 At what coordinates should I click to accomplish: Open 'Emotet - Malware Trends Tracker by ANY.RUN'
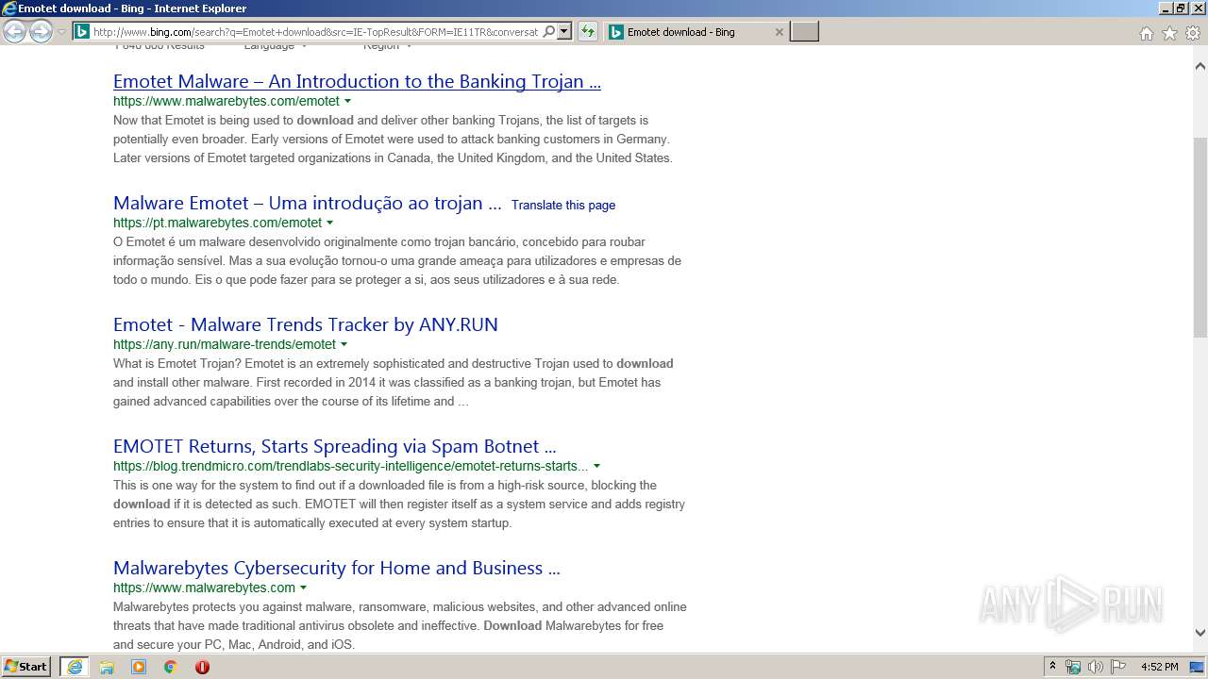click(x=306, y=324)
